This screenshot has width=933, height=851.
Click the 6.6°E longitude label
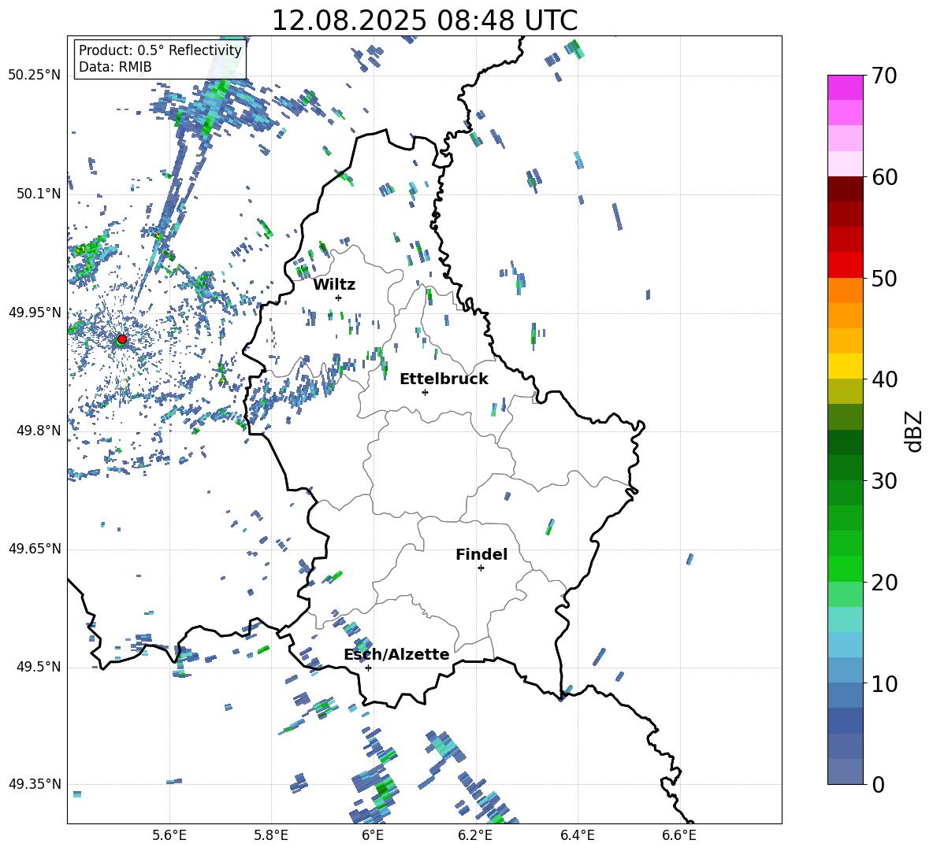[679, 836]
